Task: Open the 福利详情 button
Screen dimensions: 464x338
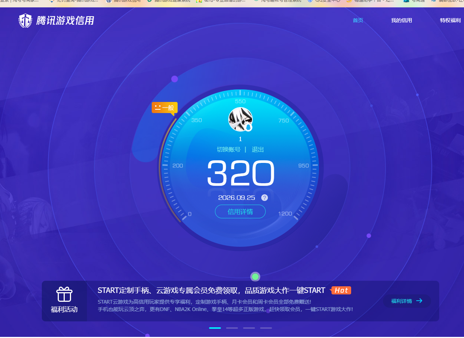Action: 407,301
